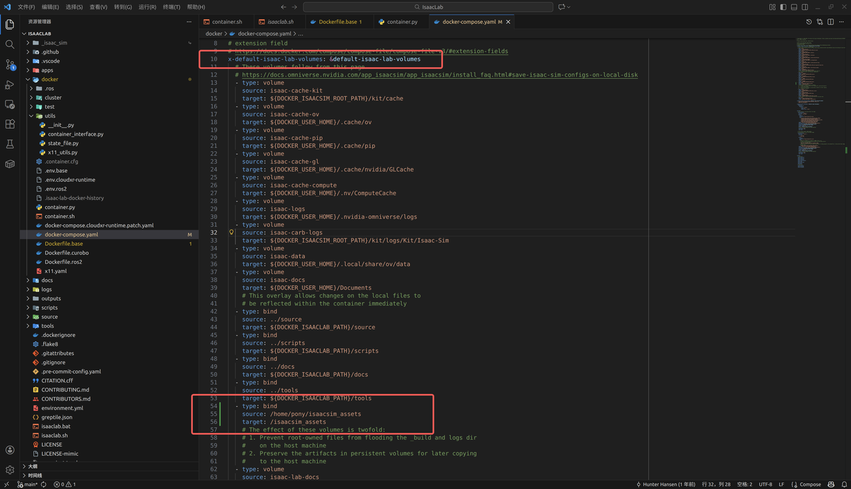Select the docker breadcrumb segment
Viewport: 851px width, 489px height.
[214, 33]
